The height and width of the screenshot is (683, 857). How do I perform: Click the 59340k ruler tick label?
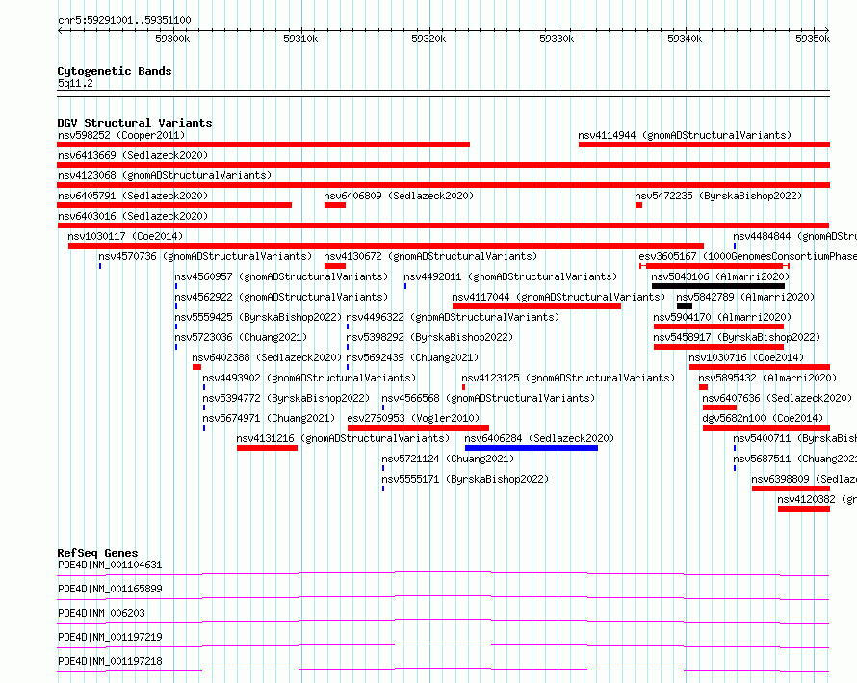pyautogui.click(x=685, y=39)
